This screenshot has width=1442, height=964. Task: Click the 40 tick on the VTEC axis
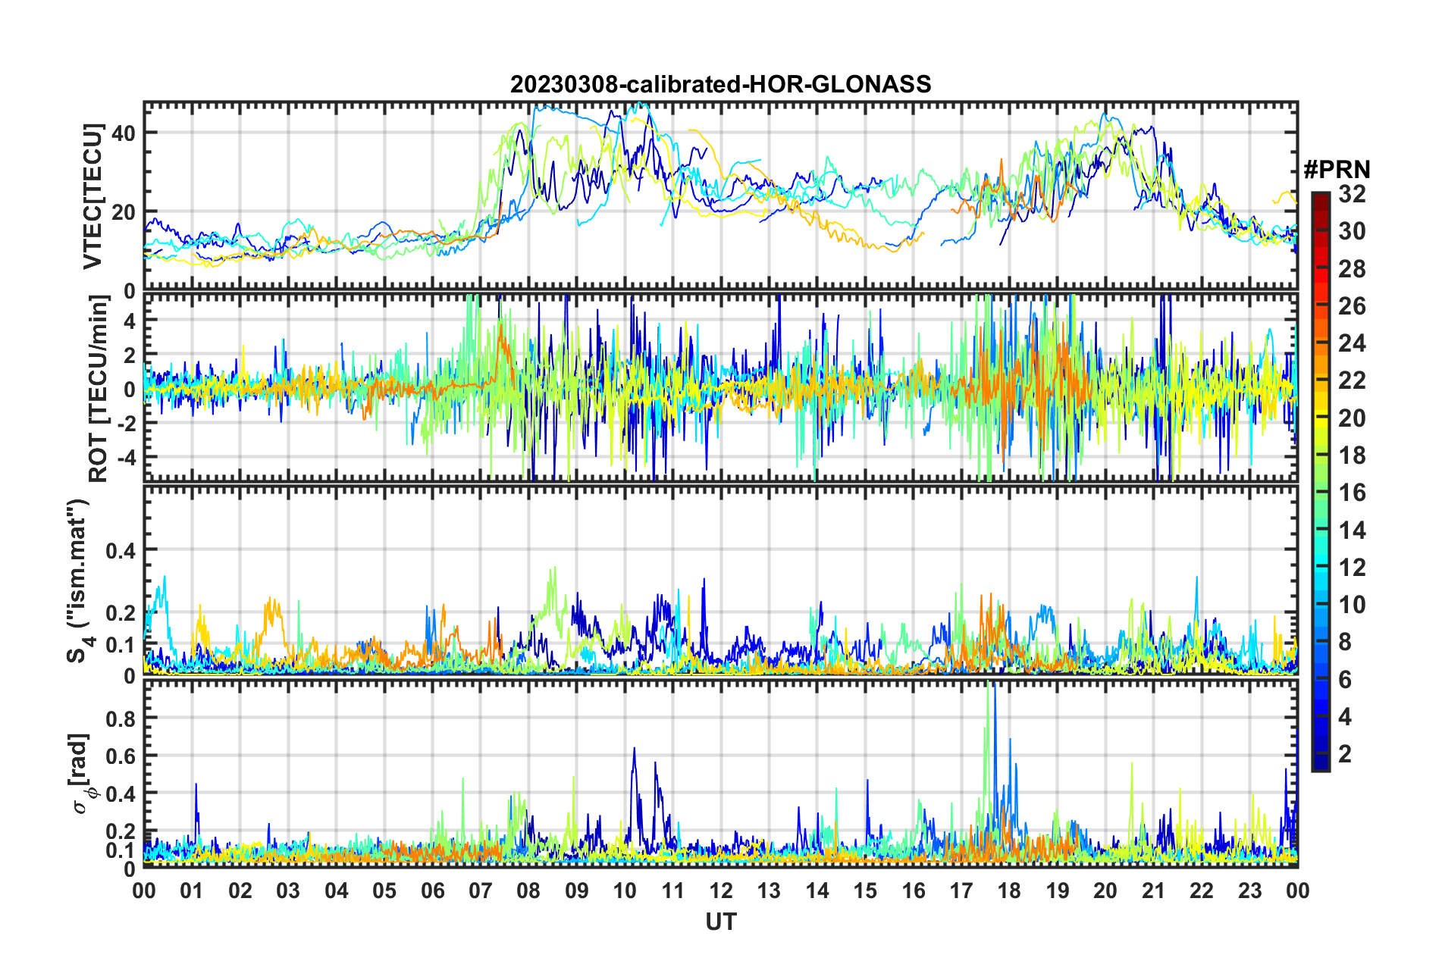[x=124, y=133]
